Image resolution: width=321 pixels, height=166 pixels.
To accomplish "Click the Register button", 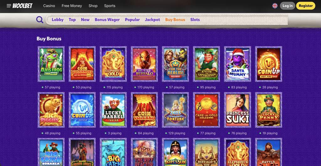I will [x=306, y=6].
